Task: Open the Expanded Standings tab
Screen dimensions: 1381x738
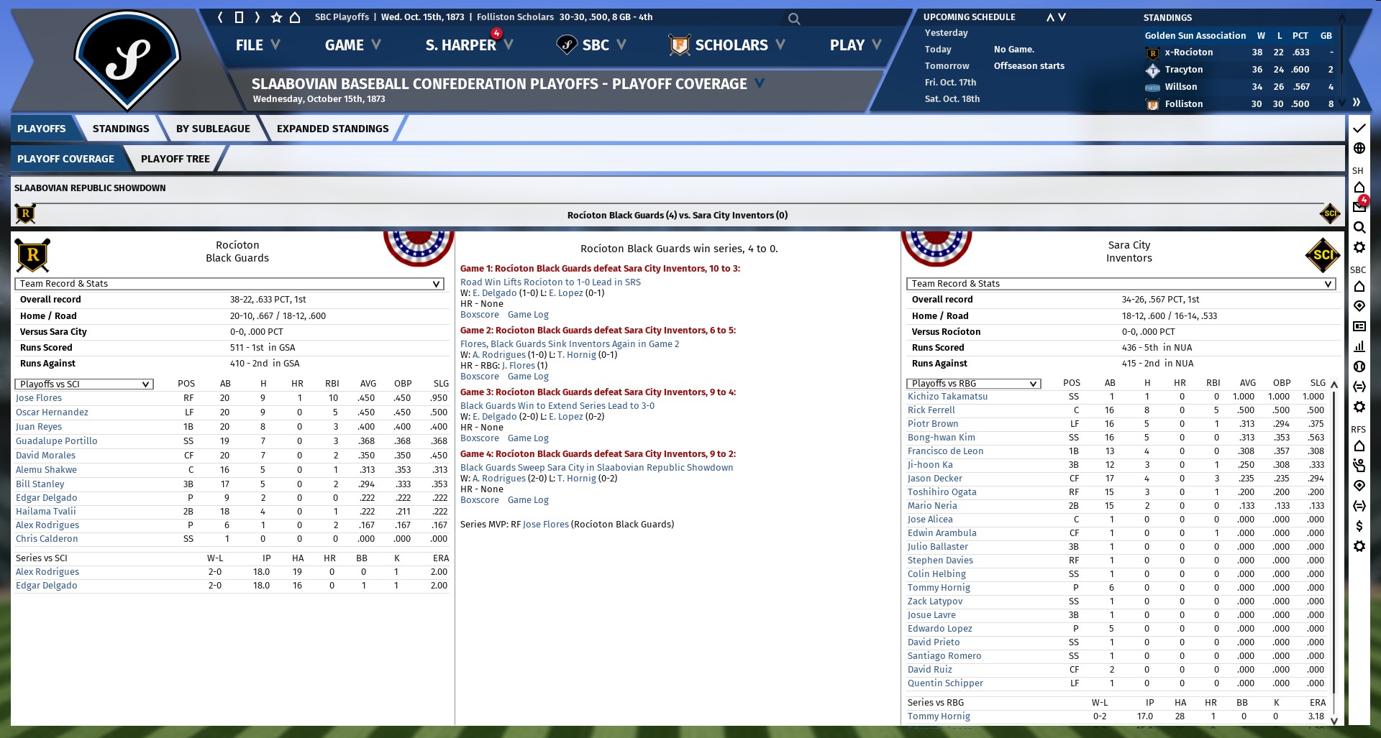Action: (x=332, y=129)
